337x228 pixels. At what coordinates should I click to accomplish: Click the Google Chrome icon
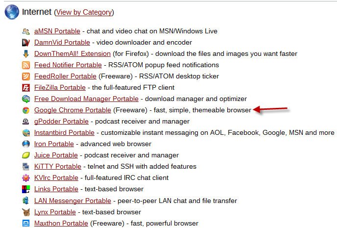(x=26, y=110)
